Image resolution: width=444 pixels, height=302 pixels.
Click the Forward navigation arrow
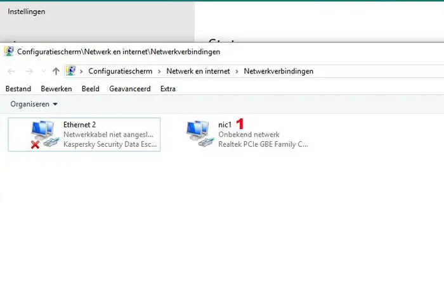tap(29, 72)
